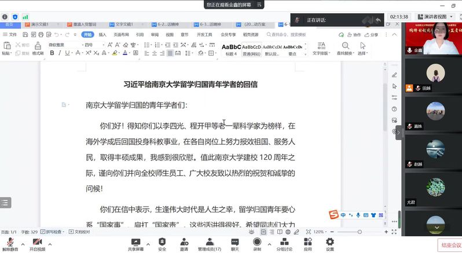462x253 pixels.
Task: Open the meeting 设置 gear icon
Action: [x=329, y=243]
